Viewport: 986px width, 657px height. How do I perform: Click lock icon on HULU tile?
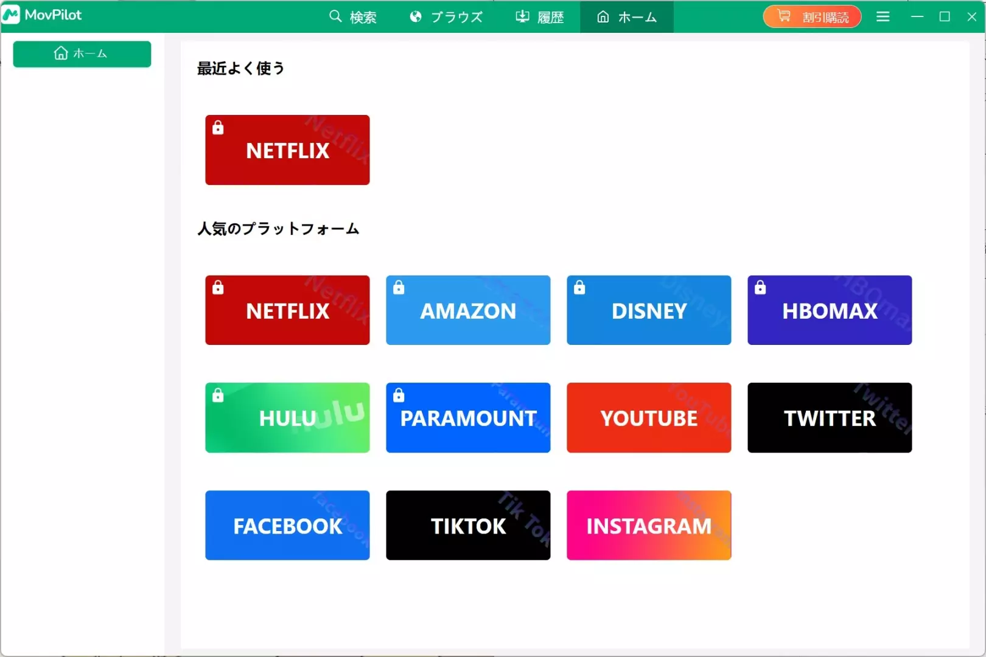coord(218,395)
